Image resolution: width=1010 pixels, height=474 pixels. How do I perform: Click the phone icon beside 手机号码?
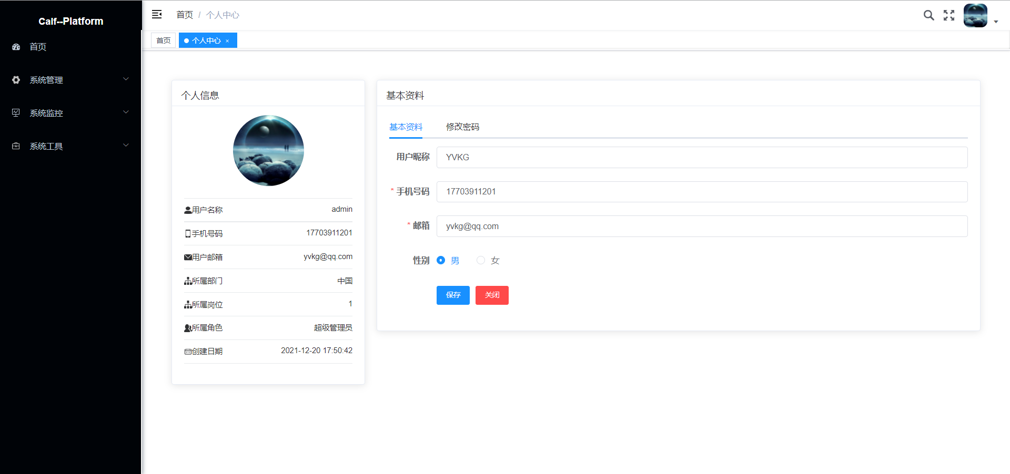188,234
